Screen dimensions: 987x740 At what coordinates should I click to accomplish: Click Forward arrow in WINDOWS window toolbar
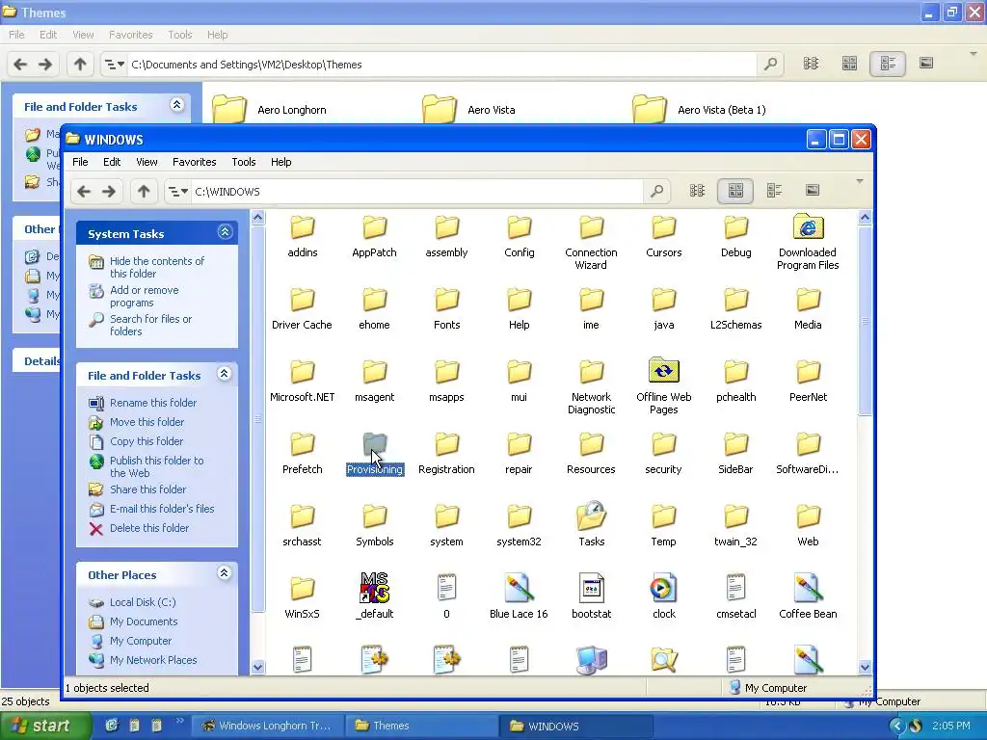(109, 192)
